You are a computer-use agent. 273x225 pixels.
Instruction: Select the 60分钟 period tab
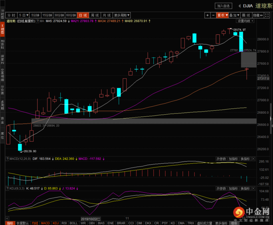point(71,15)
